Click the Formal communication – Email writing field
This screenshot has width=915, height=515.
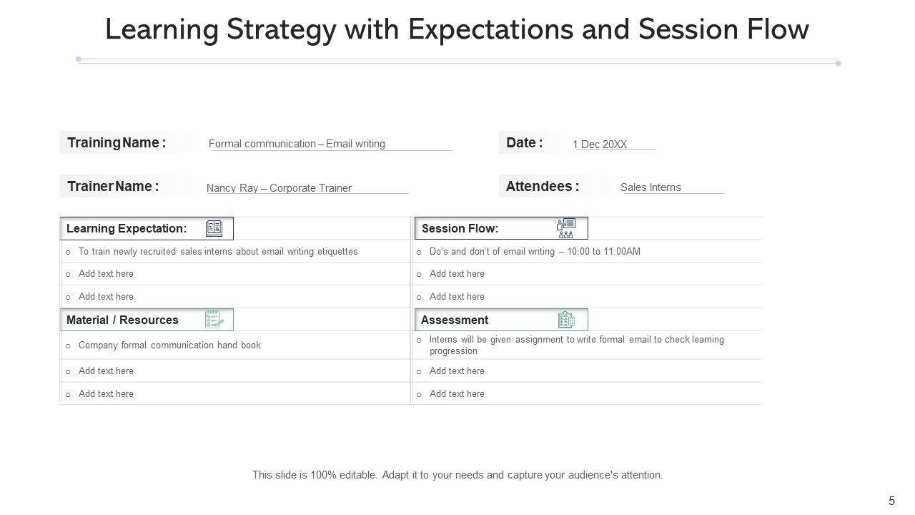[297, 144]
